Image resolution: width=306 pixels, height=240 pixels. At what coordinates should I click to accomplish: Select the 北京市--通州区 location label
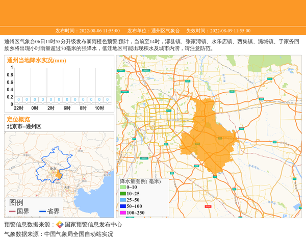click(x=24, y=126)
